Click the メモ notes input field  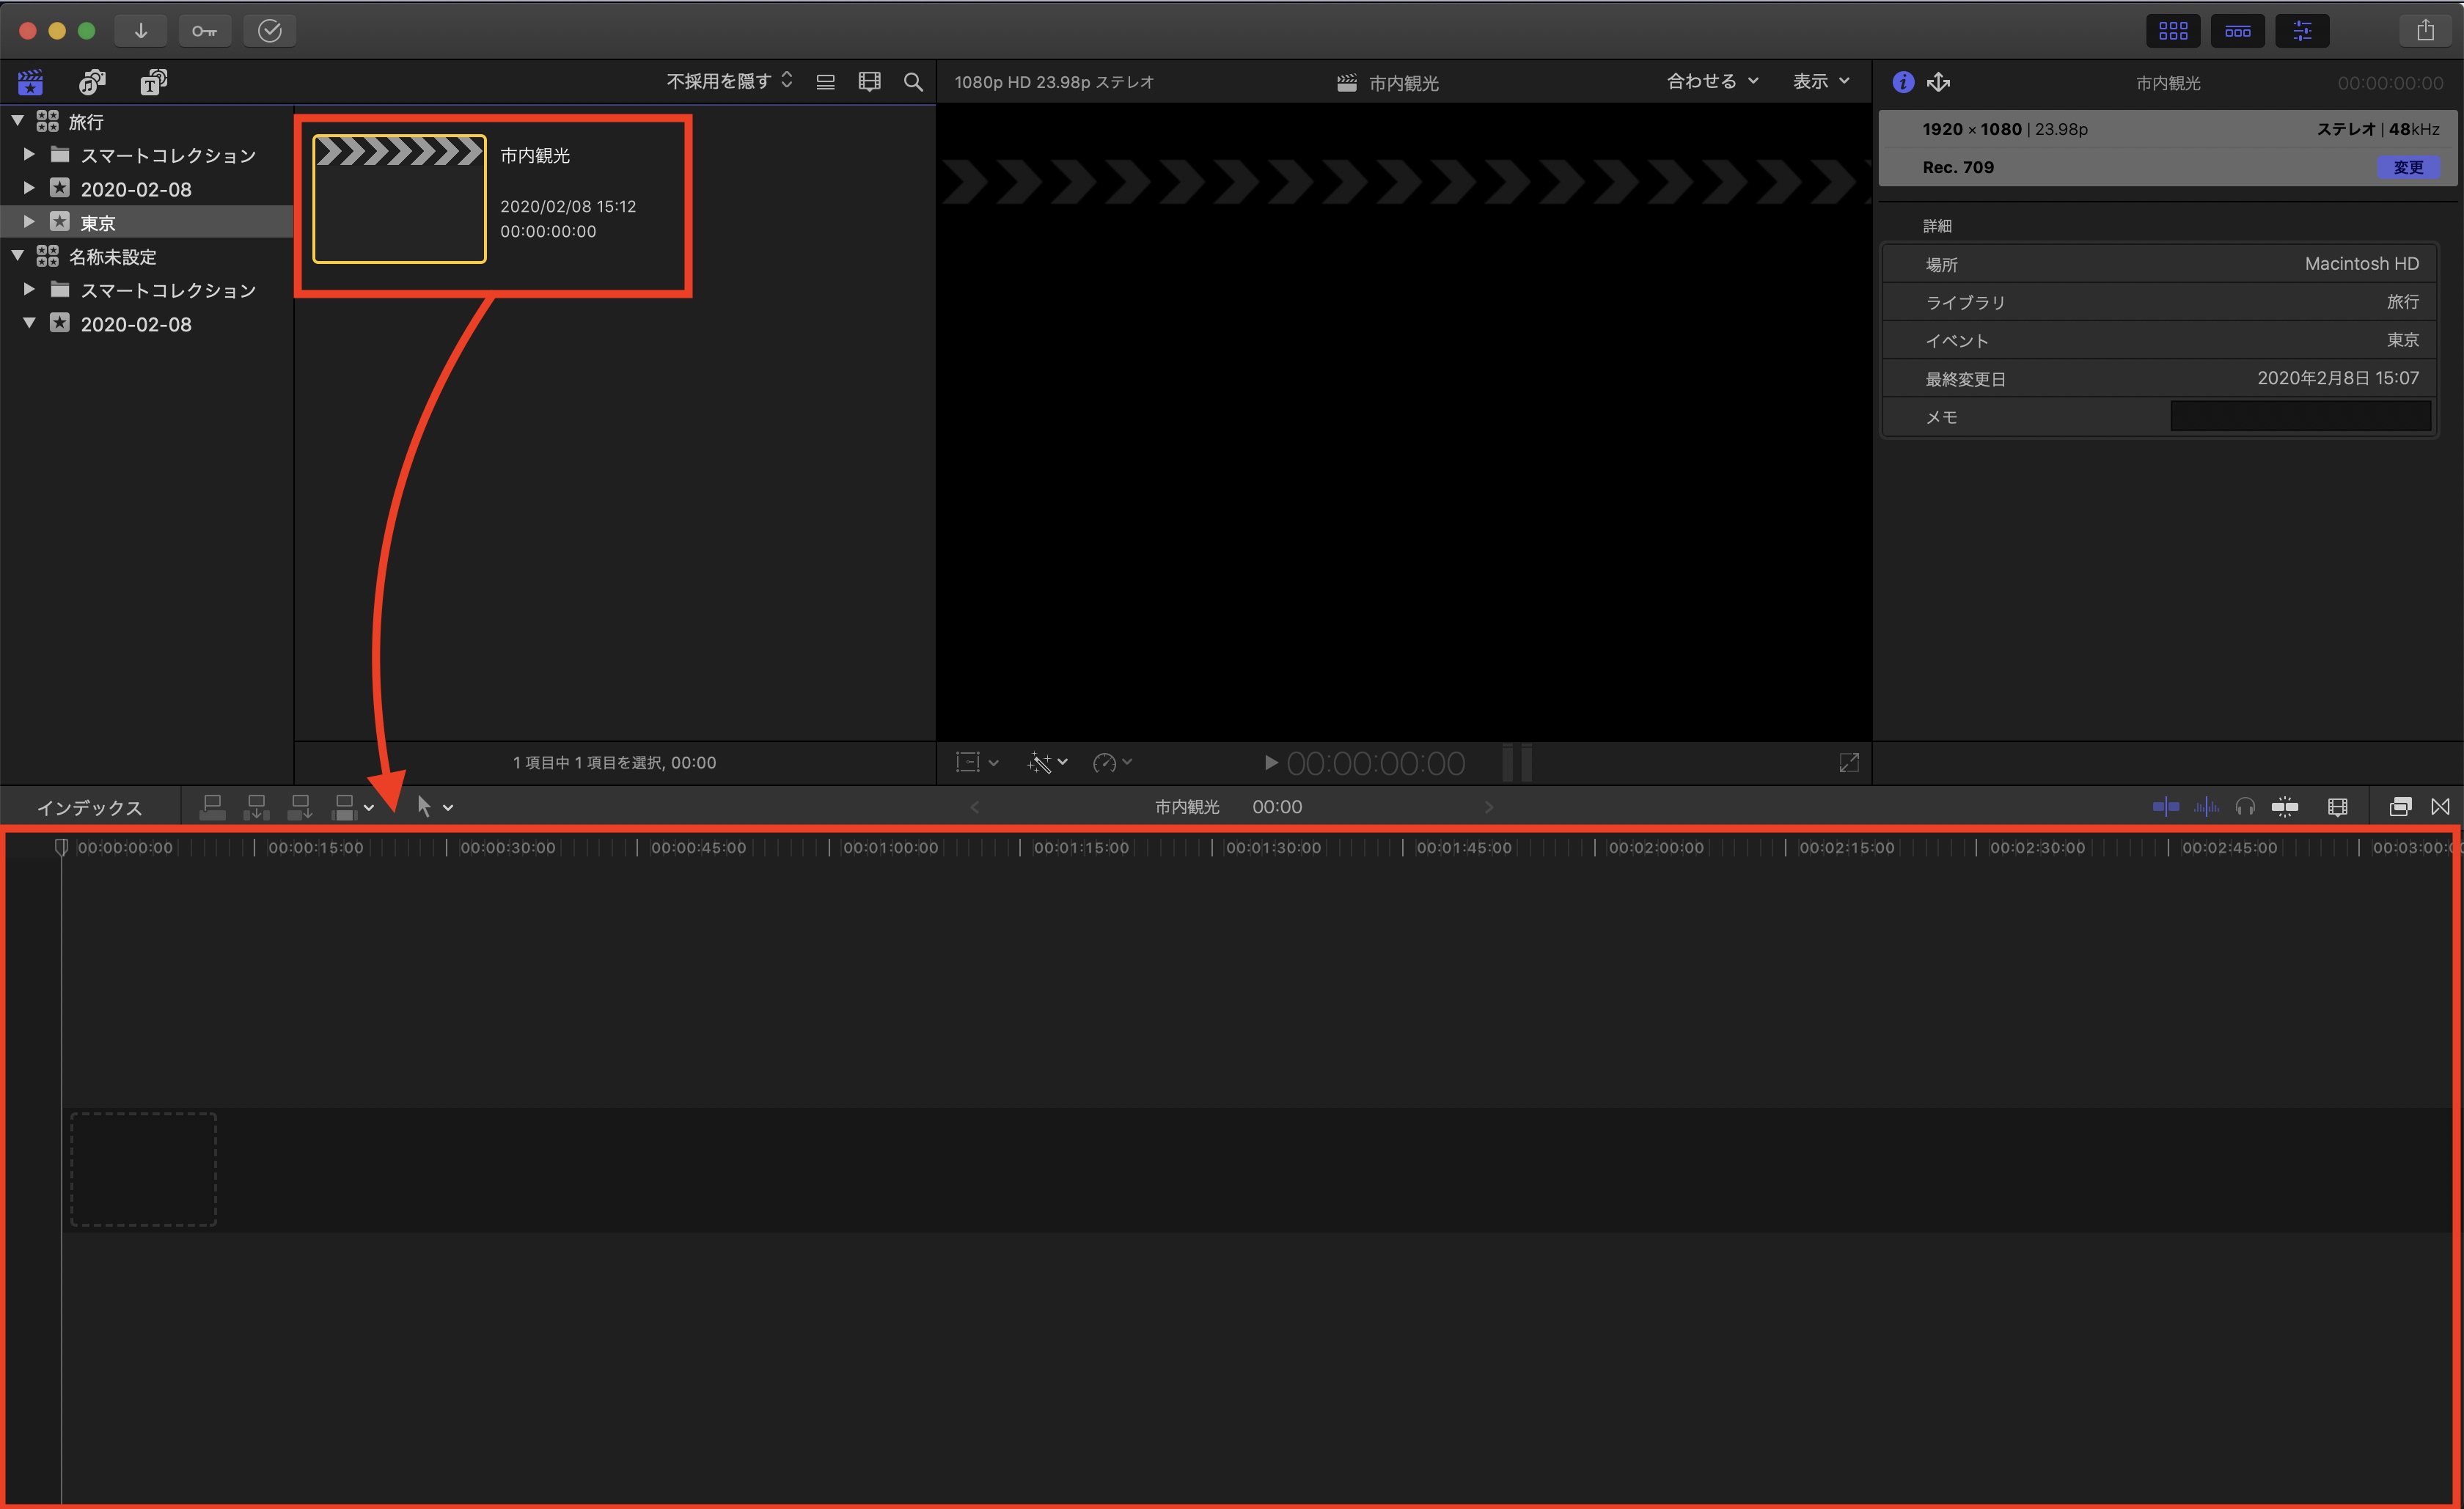pyautogui.click(x=2300, y=416)
